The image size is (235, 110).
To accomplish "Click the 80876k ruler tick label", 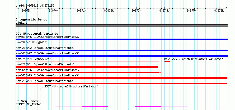I will click(219, 11).
